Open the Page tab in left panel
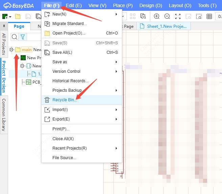The width and height of the screenshot is (222, 194). [x=19, y=26]
